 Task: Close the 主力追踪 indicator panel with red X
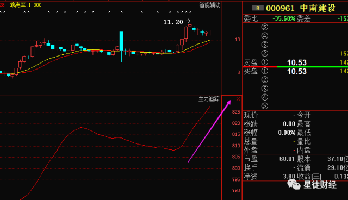[238, 99]
